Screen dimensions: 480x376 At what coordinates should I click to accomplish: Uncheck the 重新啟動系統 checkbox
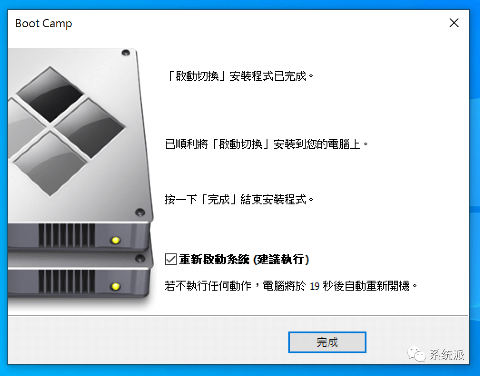[x=170, y=259]
